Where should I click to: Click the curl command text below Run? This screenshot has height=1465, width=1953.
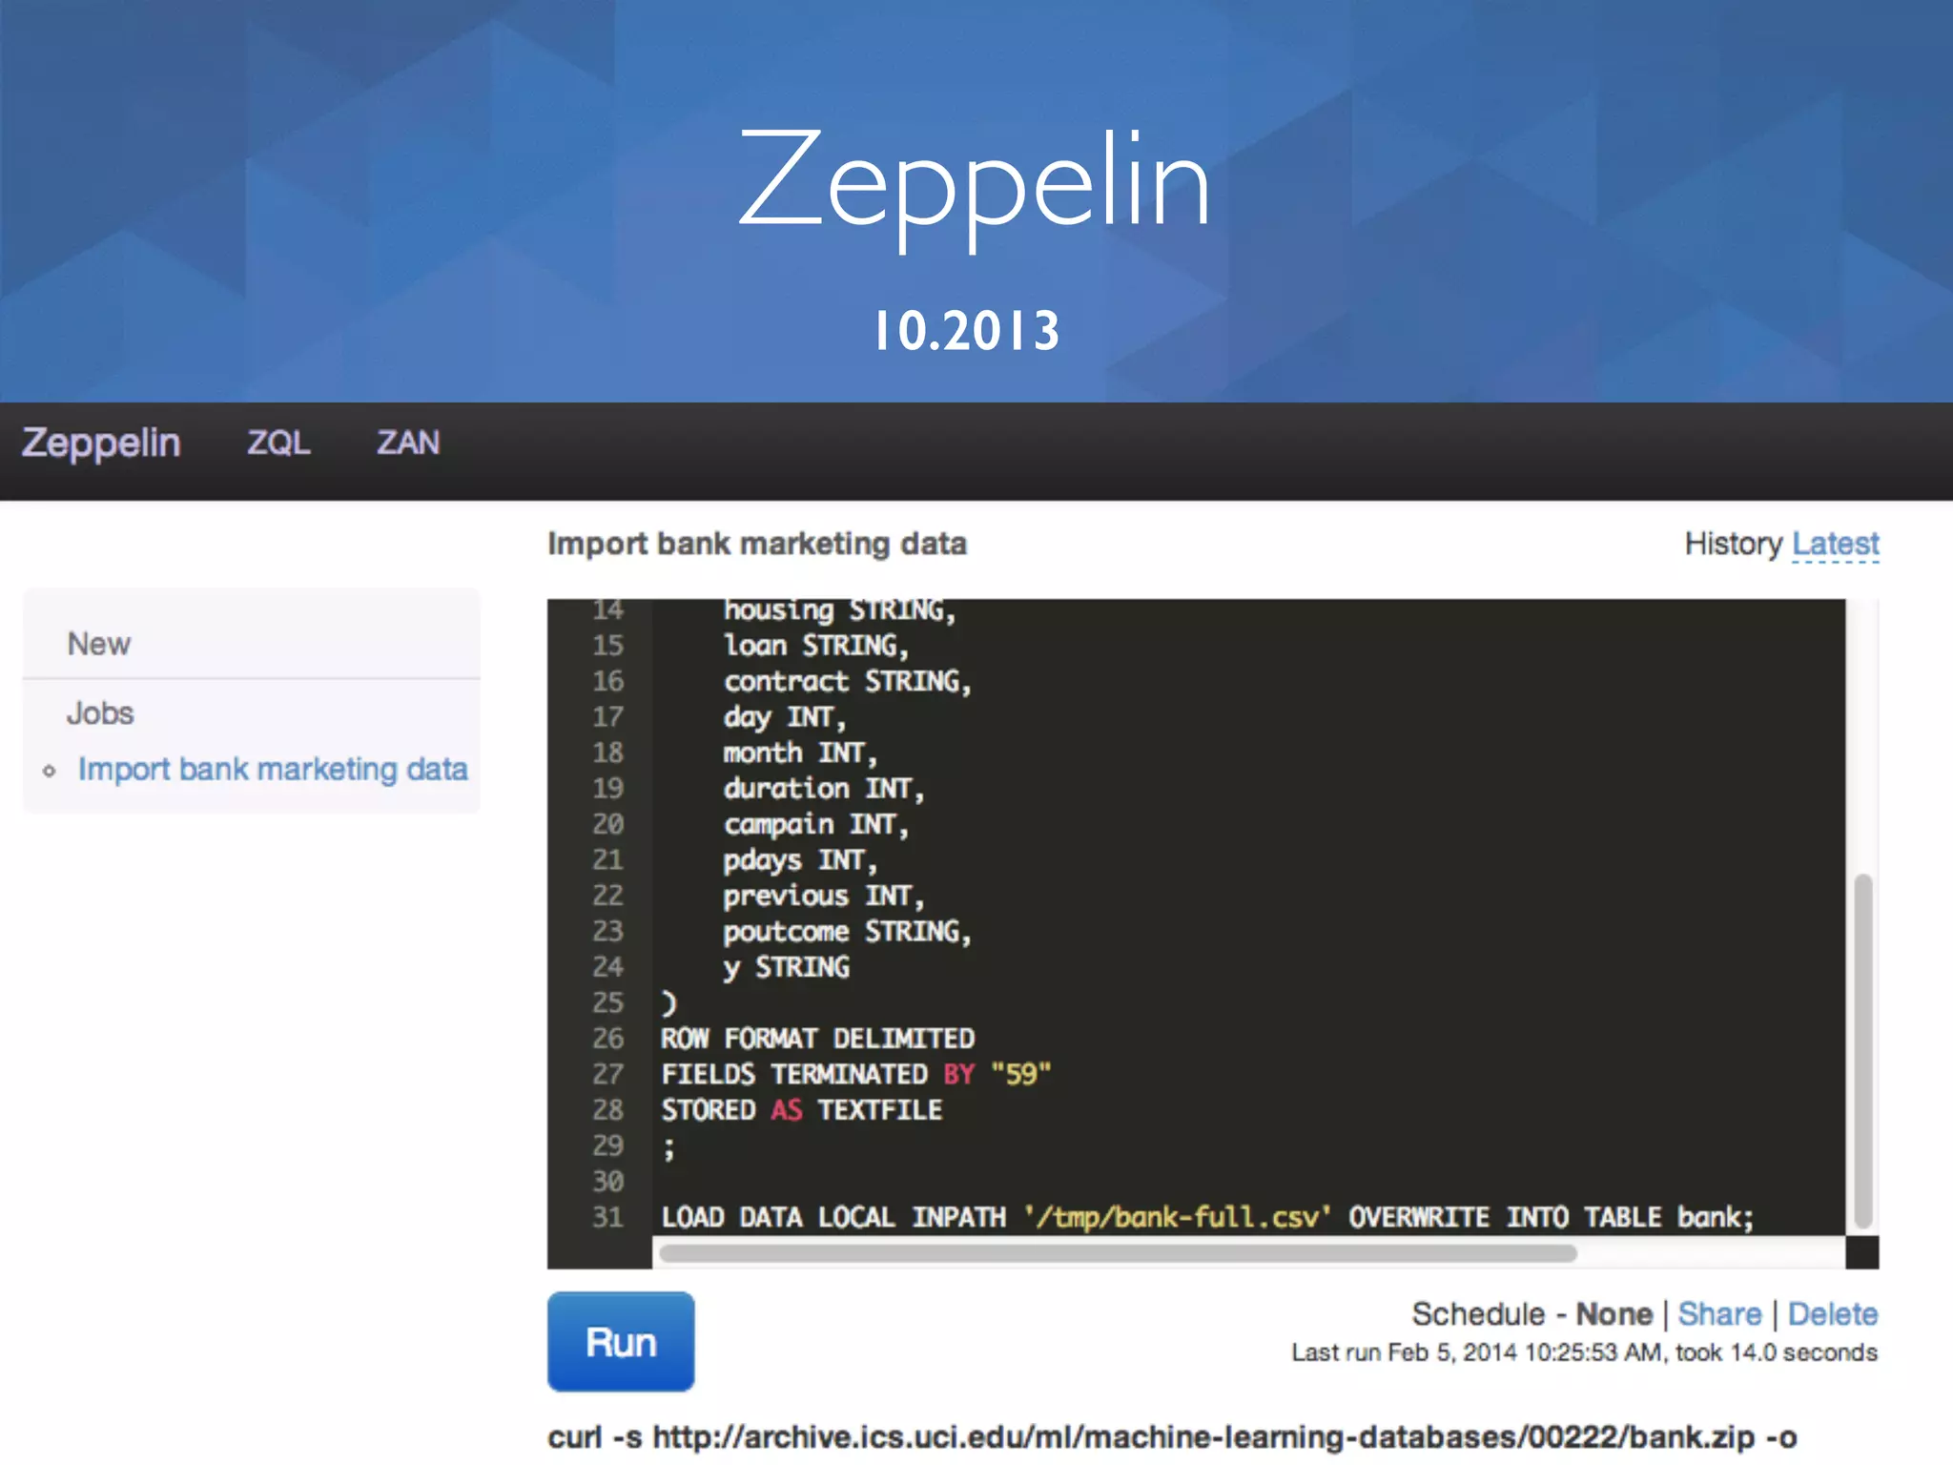(1172, 1436)
